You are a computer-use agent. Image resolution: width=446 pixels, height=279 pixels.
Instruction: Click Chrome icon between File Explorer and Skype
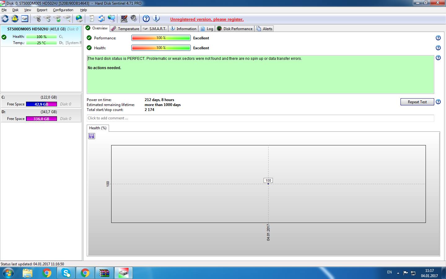tap(47, 273)
